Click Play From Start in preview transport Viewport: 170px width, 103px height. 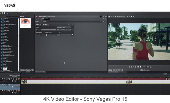coord(133,67)
